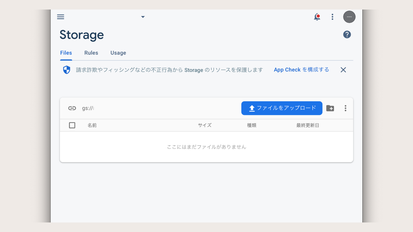Image resolution: width=413 pixels, height=232 pixels.
Task: Click the Storage page title
Action: coord(82,35)
